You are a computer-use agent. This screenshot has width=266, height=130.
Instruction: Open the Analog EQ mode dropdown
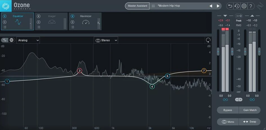(28, 40)
